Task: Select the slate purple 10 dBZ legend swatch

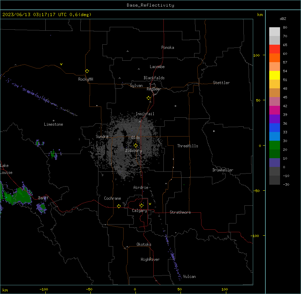Action: [x=274, y=163]
